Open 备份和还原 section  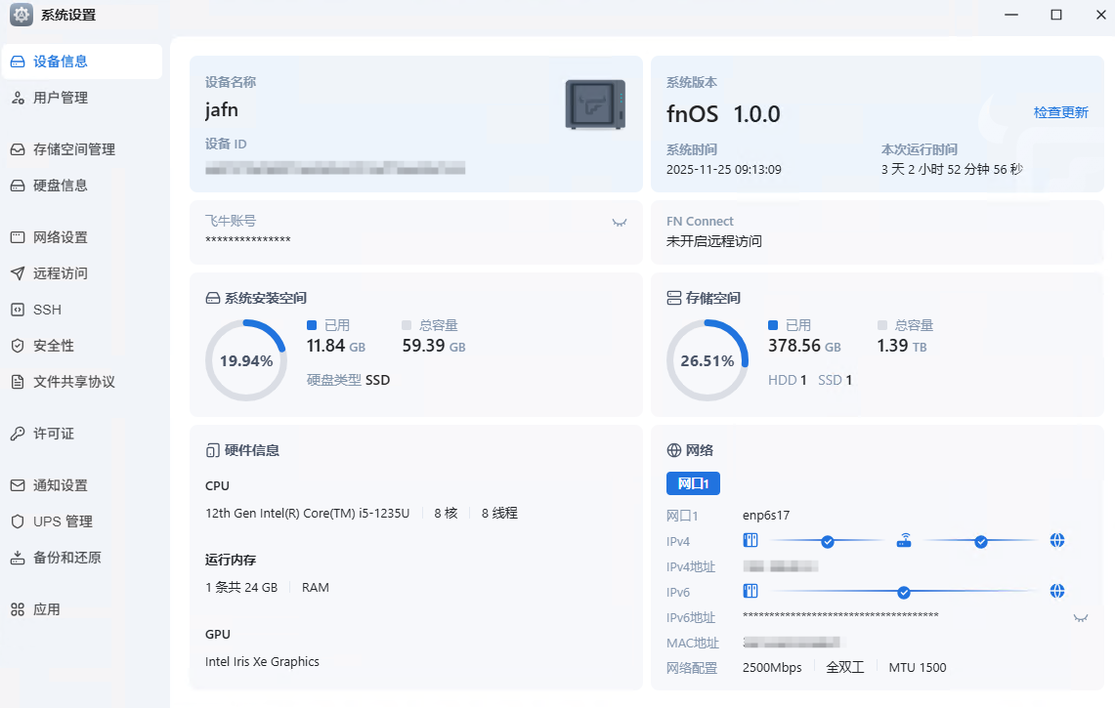[x=66, y=558]
